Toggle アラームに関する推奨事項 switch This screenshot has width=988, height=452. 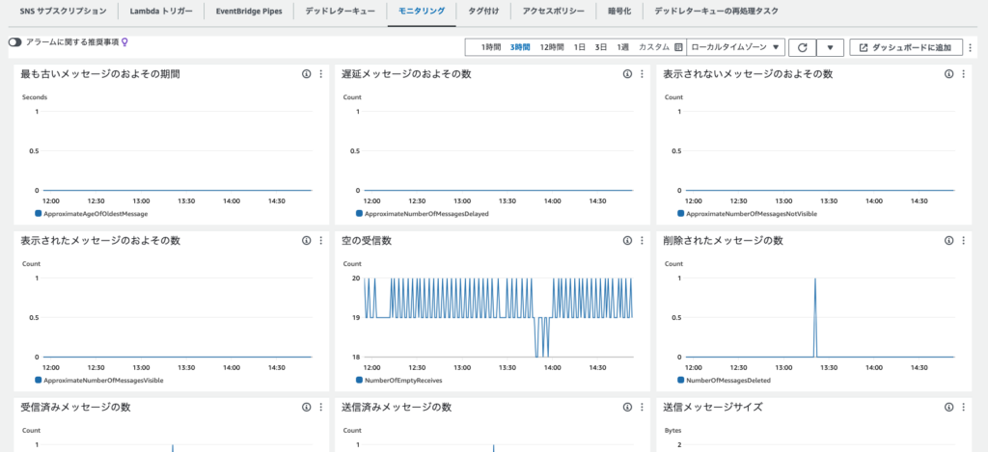[15, 42]
